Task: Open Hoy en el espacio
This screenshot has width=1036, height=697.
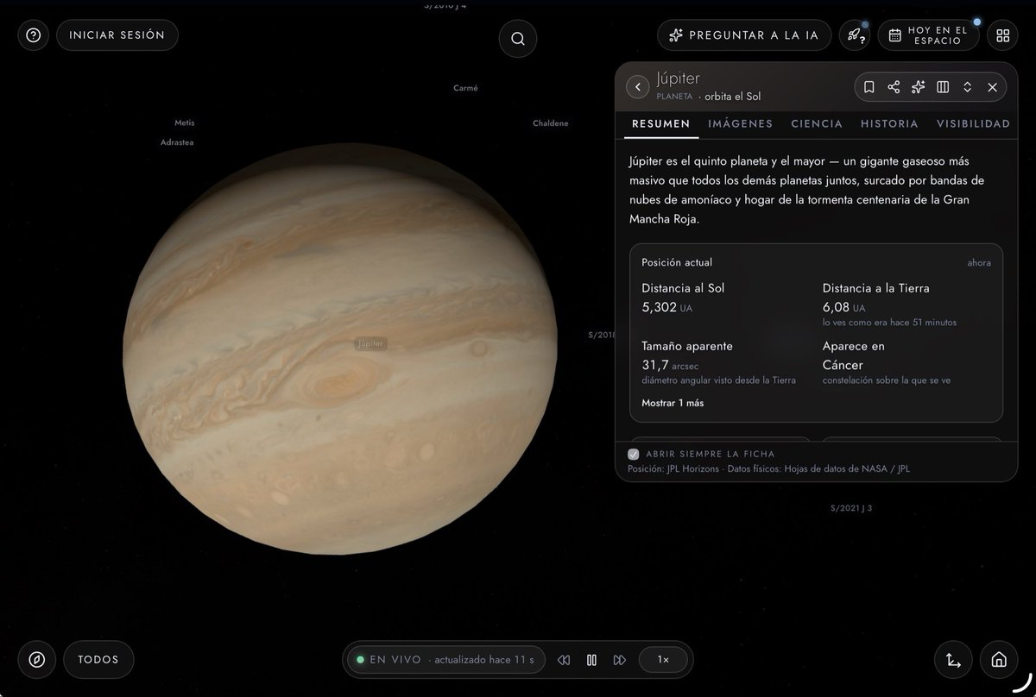Action: point(929,35)
